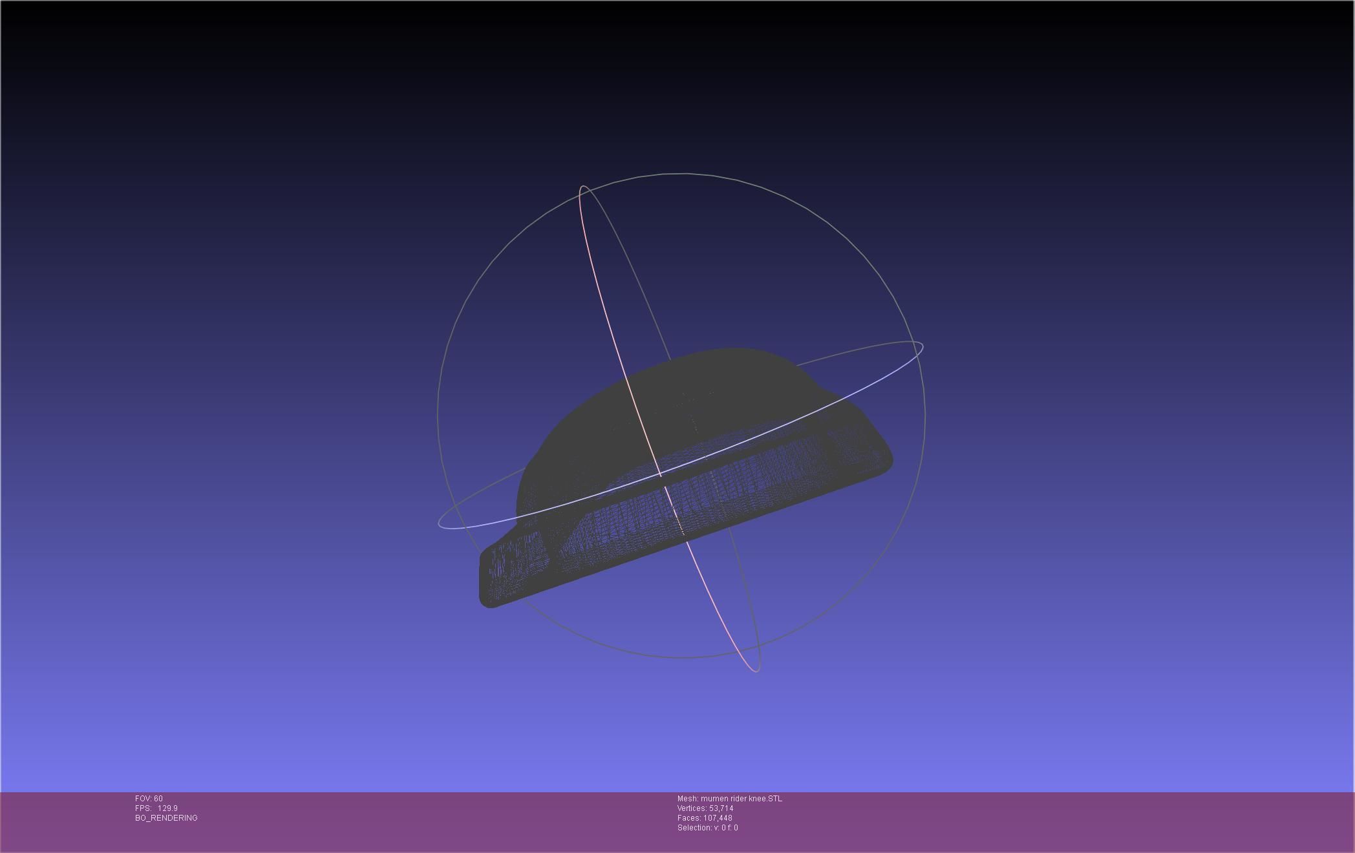Click the Vertices: 53,714 info line
Viewport: 1355px width, 853px height.
pyautogui.click(x=705, y=808)
